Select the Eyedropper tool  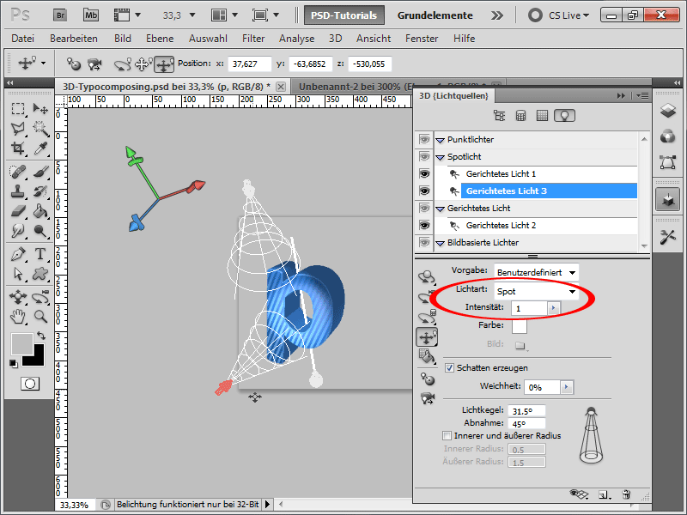click(x=40, y=148)
